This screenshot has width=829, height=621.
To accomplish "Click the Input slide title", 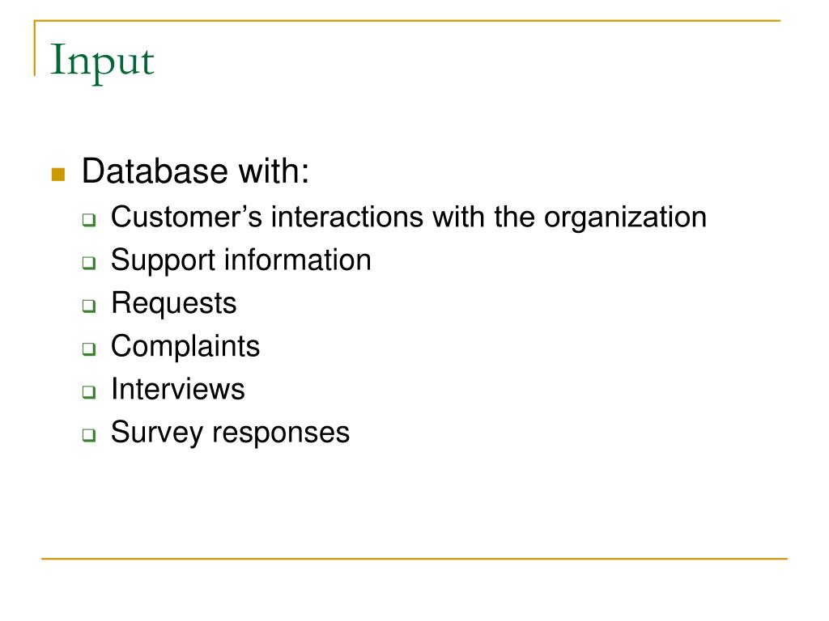I will pyautogui.click(x=102, y=61).
